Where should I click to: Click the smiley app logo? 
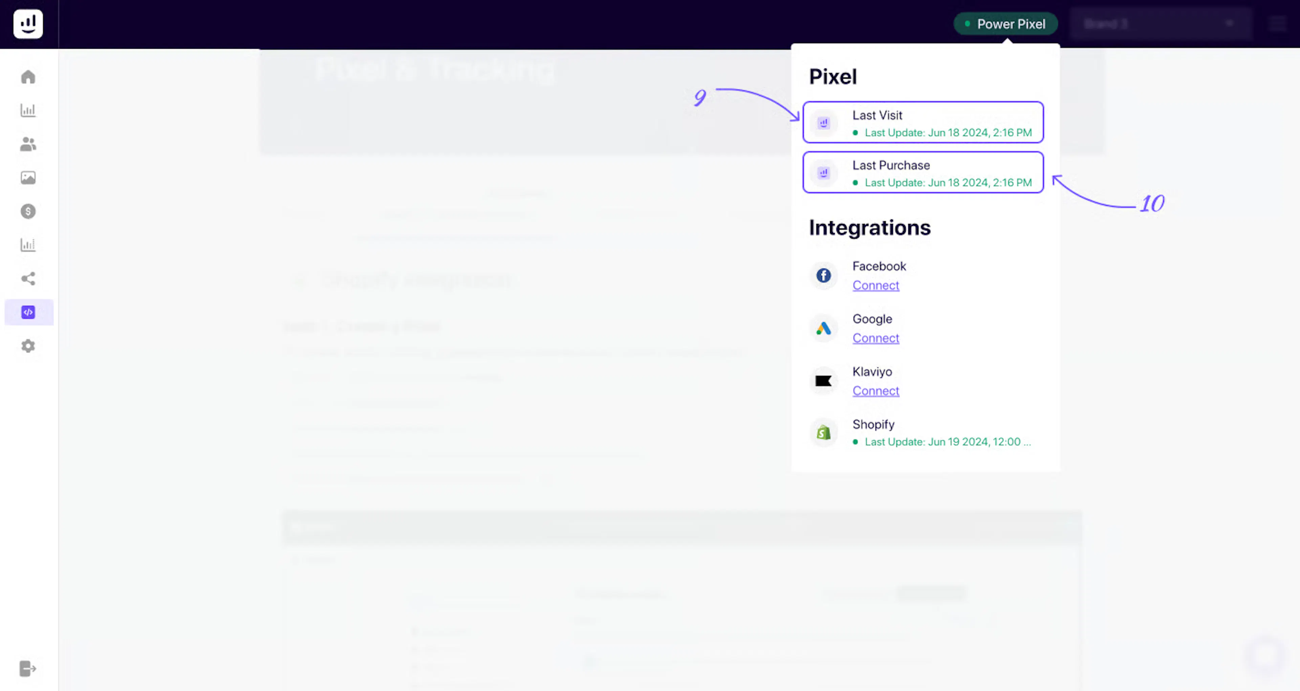pos(28,24)
